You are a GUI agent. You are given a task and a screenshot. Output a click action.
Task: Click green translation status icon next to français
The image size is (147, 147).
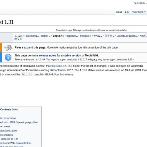coord(90,36)
